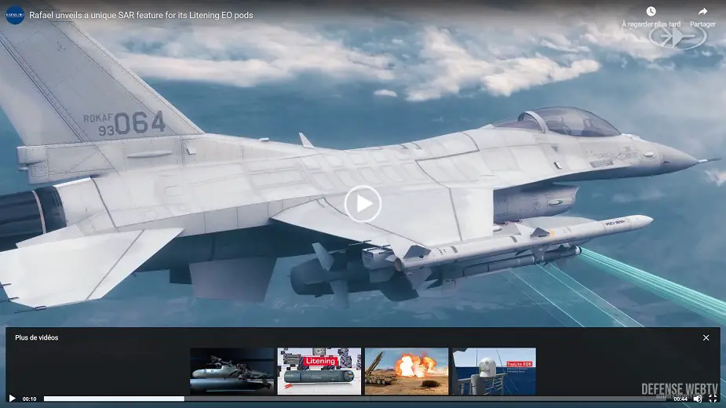Click the Plus de vidéos heading
This screenshot has width=726, height=408.
pos(36,337)
